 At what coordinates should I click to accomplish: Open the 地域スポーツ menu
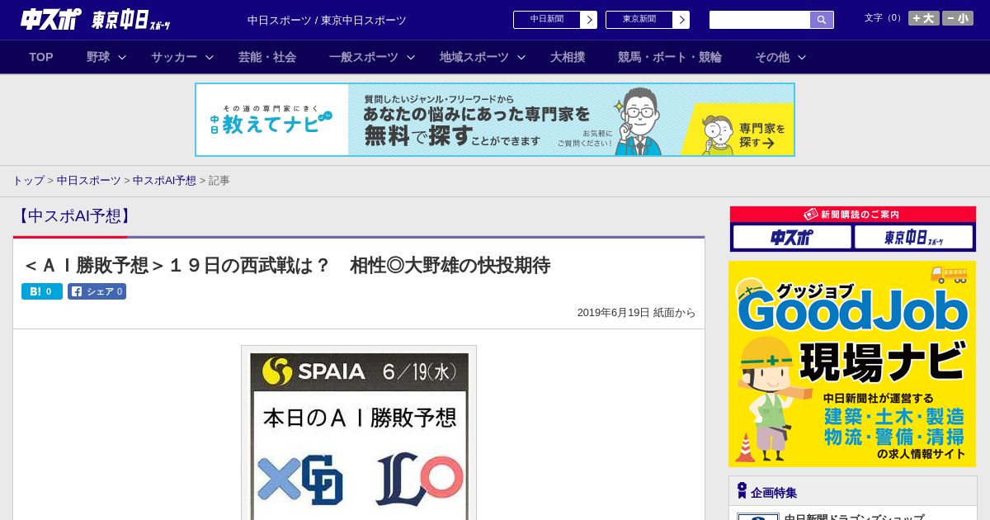pyautogui.click(x=474, y=57)
